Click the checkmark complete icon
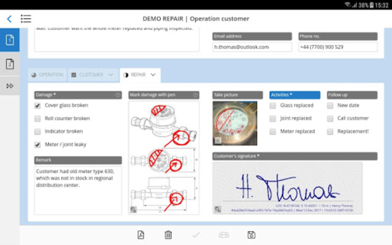The image size is (392, 245). [196, 235]
